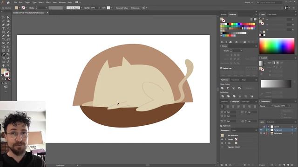The image size is (298, 167).
Task: Expand the Foreground layer
Action: [x=268, y=130]
